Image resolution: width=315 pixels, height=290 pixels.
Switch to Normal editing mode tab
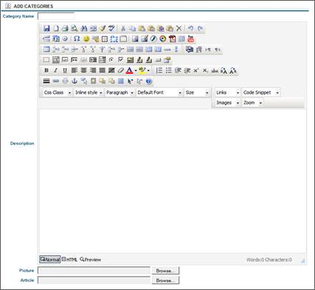click(50, 260)
